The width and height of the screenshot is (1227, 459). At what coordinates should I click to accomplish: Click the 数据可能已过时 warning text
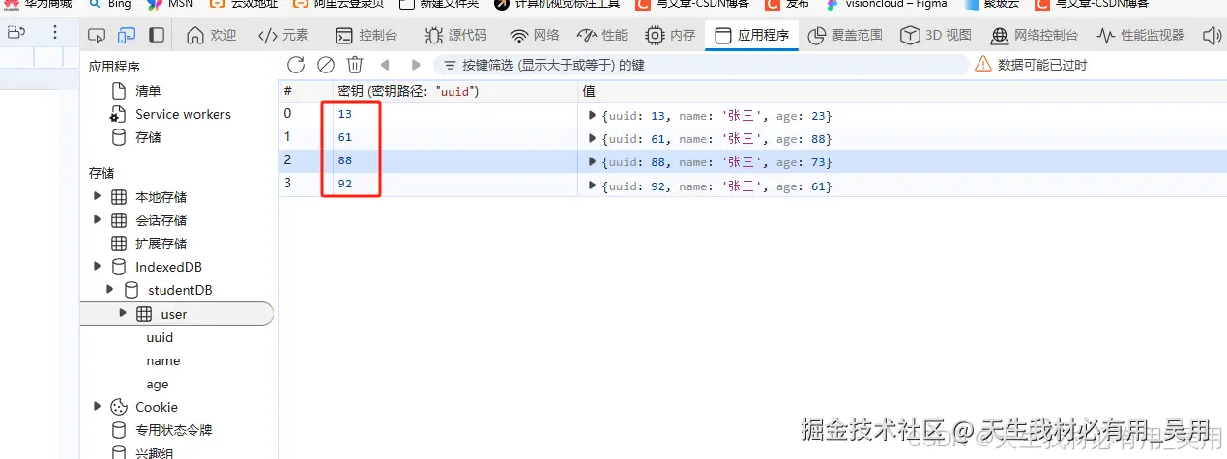tap(1043, 65)
